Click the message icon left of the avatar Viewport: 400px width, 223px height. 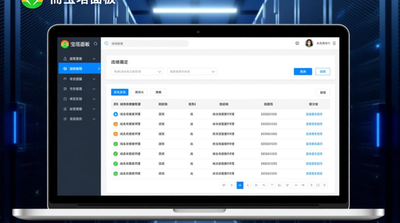(x=297, y=43)
